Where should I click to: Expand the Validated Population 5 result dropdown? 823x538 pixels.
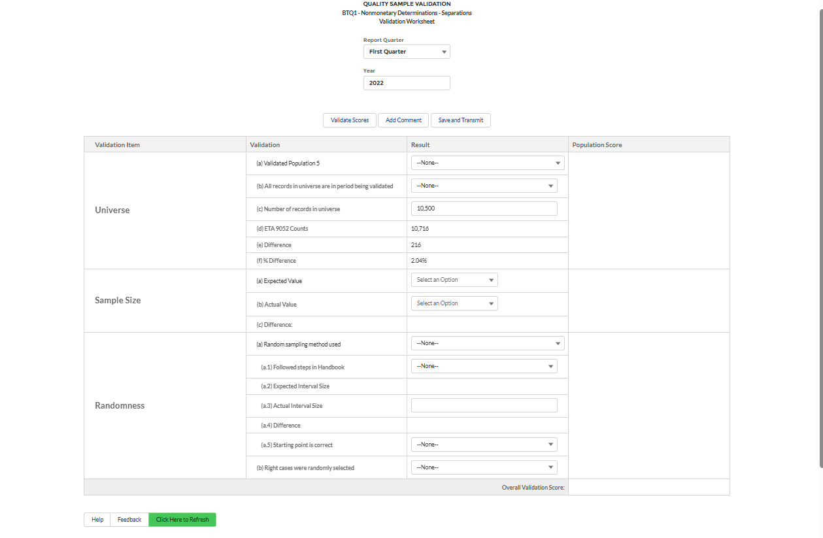[487, 163]
